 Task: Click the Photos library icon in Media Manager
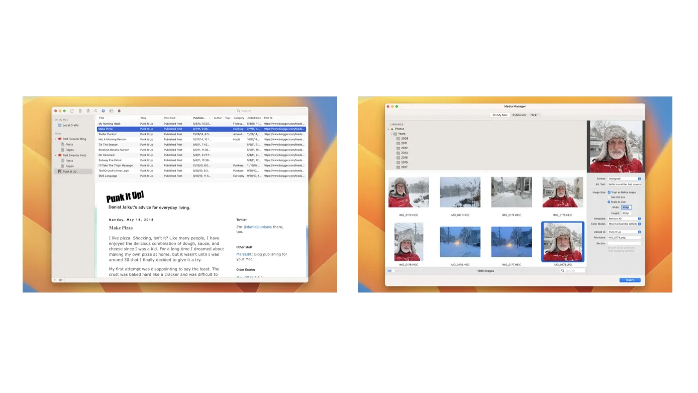(x=392, y=129)
